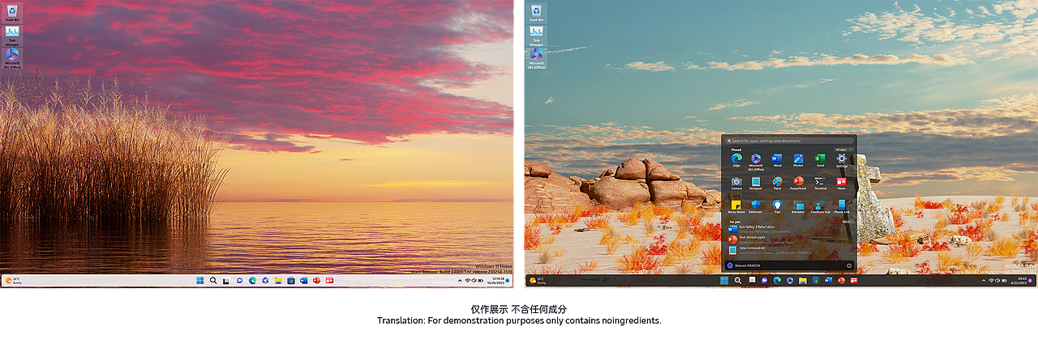Open Microsoft Store on the light taskbar
1038x339 pixels.
(291, 280)
